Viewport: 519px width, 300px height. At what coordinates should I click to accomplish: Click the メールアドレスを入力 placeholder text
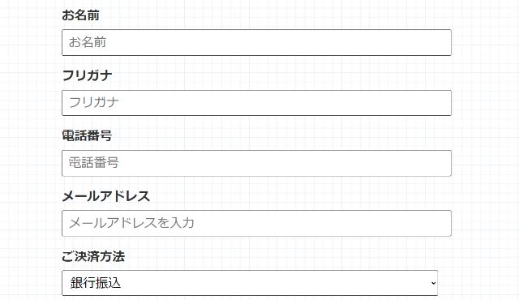131,223
